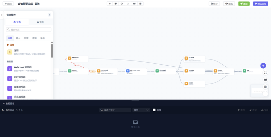The height and width of the screenshot is (137, 271).
Task: Collapse the log panel via 收起日志
Action: 8,104
